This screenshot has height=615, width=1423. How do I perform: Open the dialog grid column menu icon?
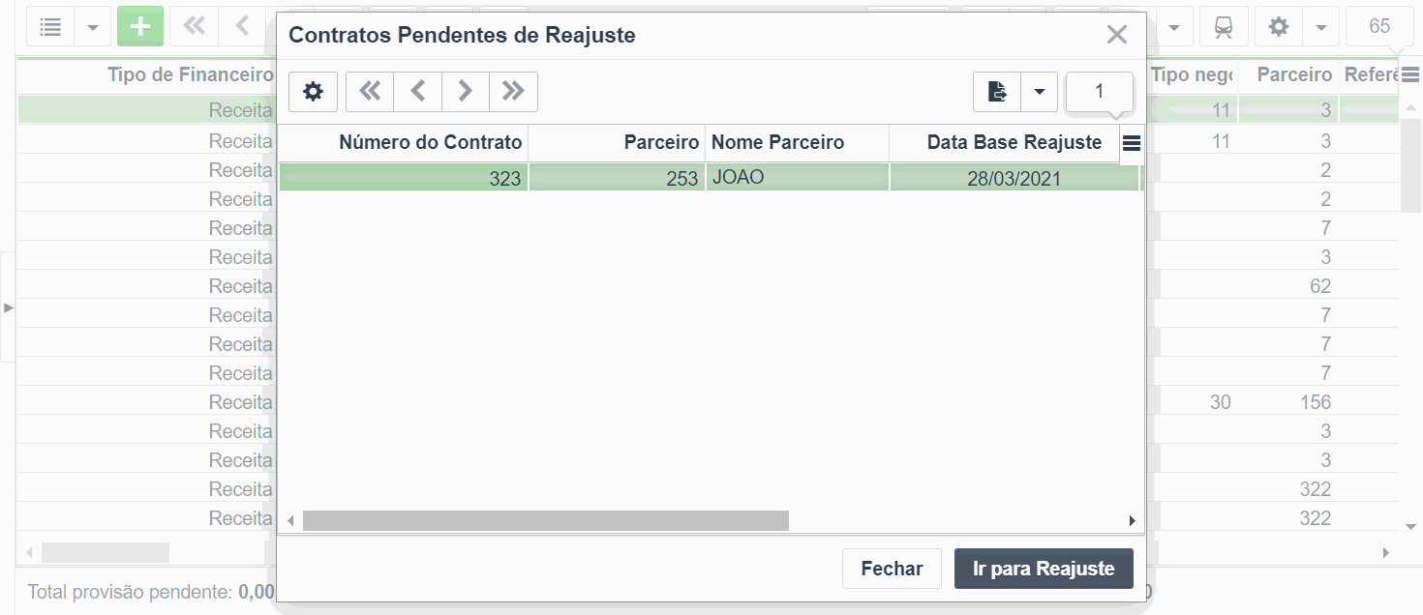click(1132, 143)
